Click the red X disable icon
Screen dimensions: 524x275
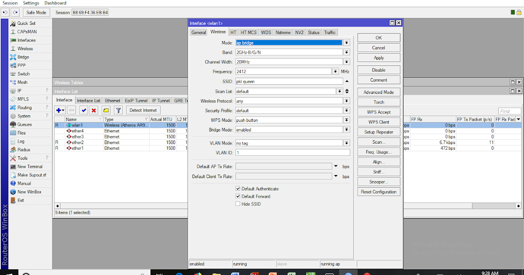point(93,110)
